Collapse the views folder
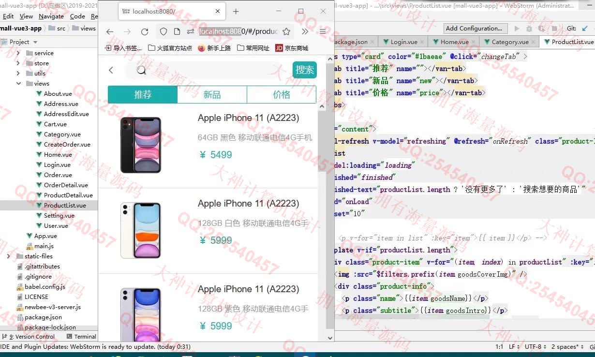This screenshot has width=595, height=357. pos(18,84)
